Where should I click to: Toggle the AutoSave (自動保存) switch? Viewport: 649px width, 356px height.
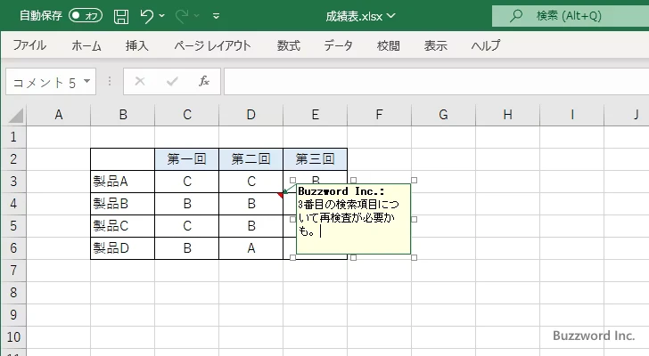(86, 16)
